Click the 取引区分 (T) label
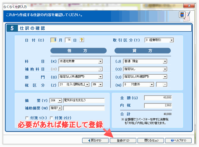This screenshot has height=147, width=199. point(126,40)
